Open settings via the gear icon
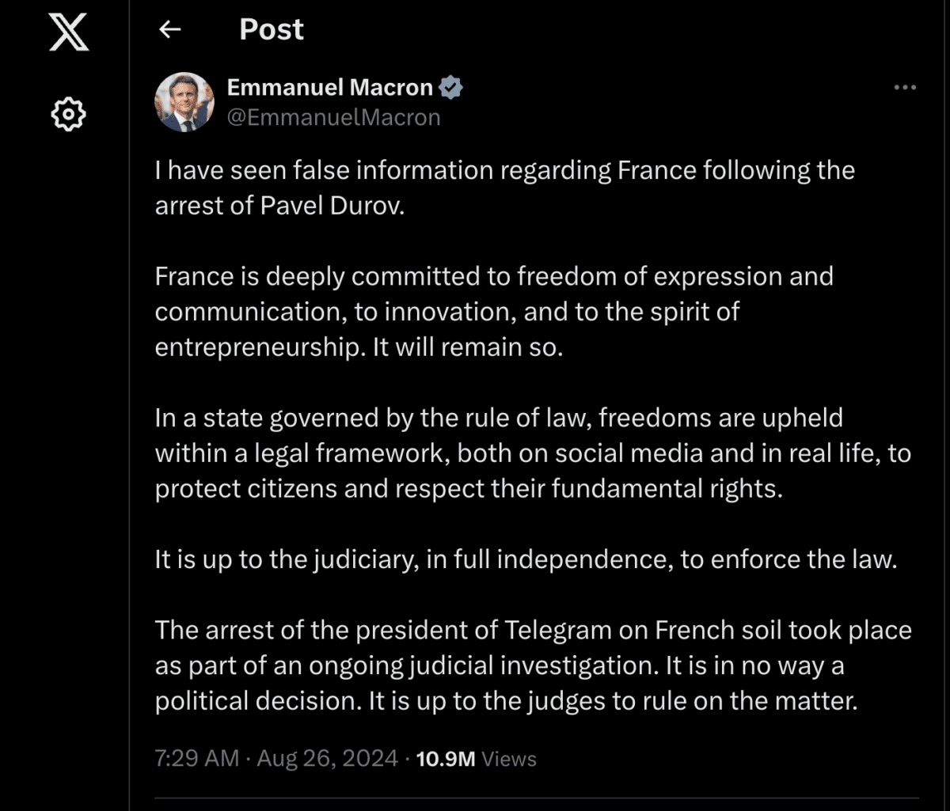This screenshot has height=811, width=950. [69, 115]
